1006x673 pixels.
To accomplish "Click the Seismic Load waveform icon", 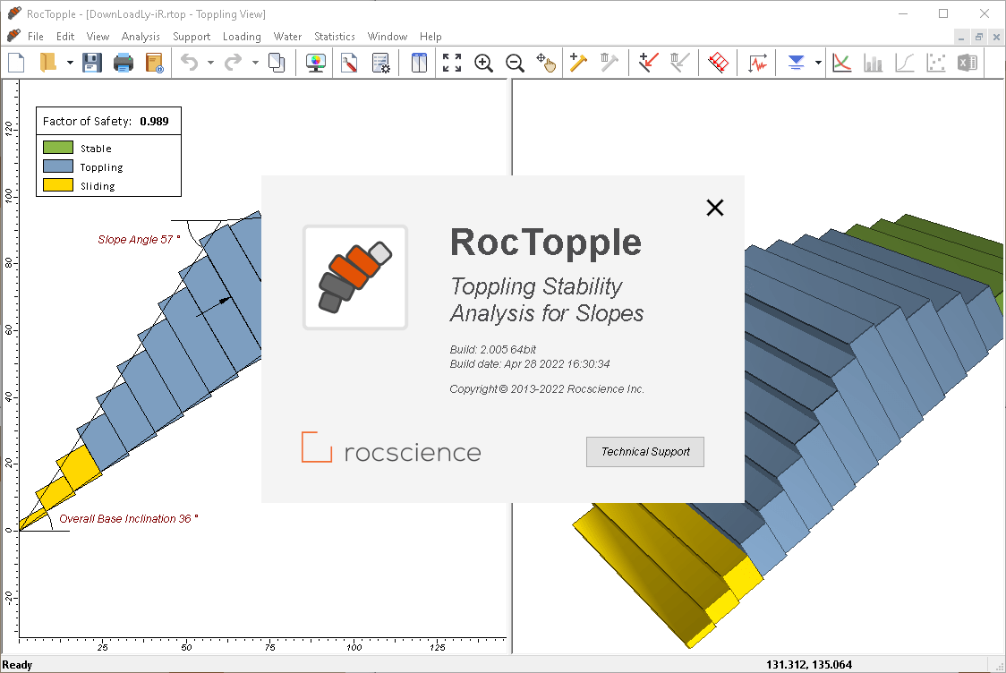I will 758,63.
